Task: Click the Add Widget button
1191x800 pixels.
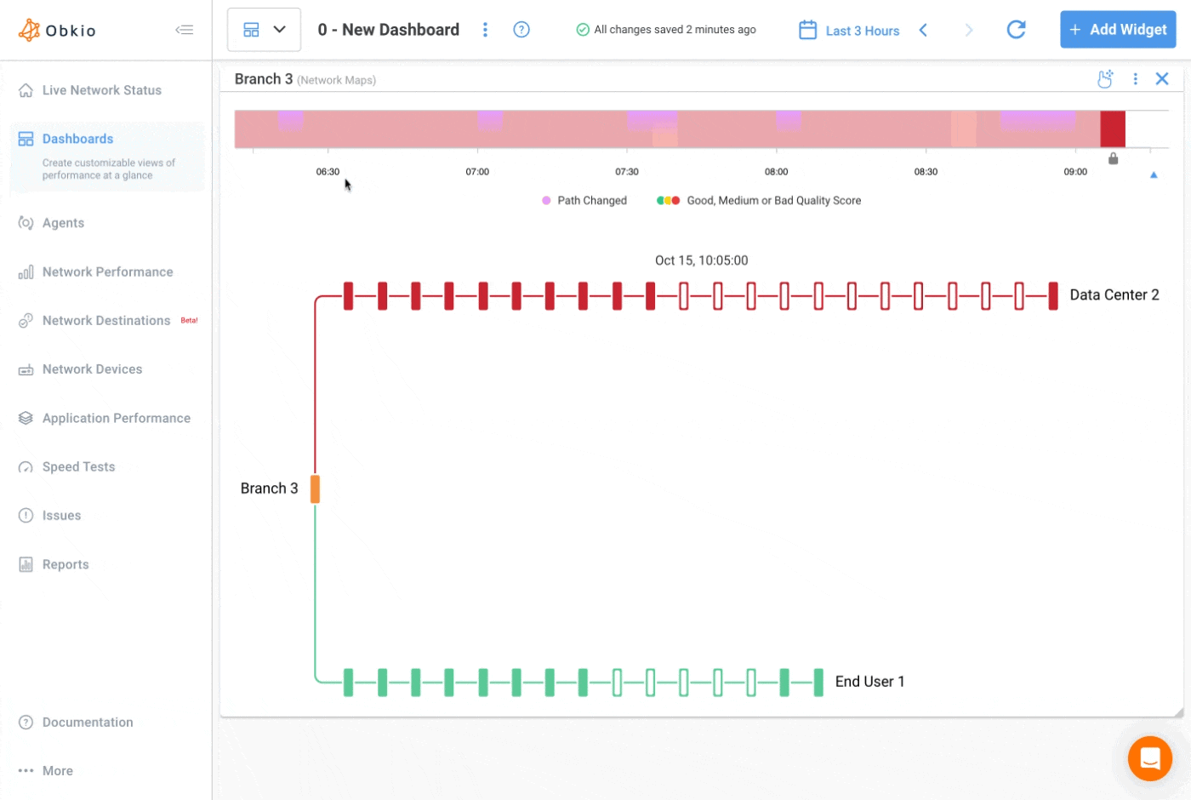Action: [1118, 29]
